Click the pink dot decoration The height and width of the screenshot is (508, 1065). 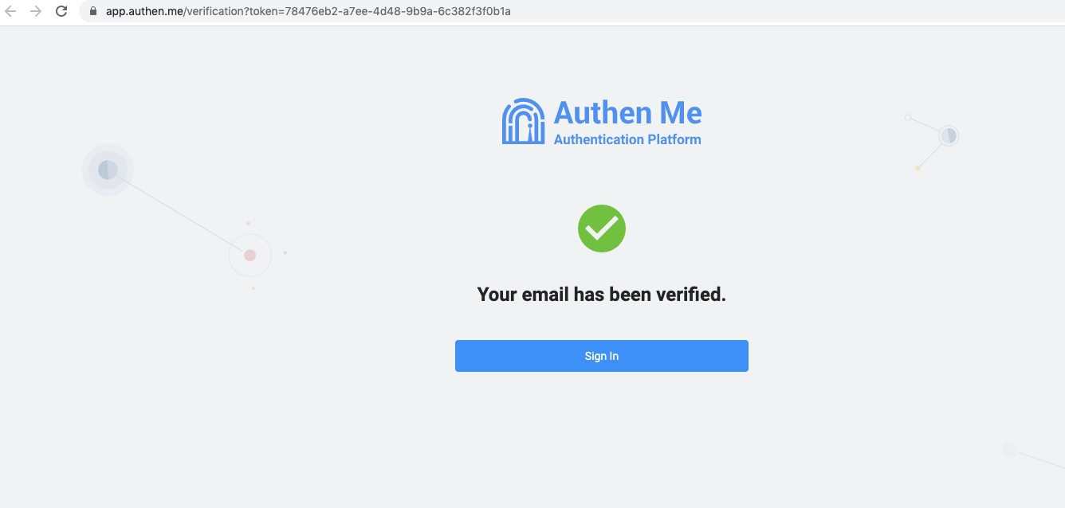click(x=250, y=255)
